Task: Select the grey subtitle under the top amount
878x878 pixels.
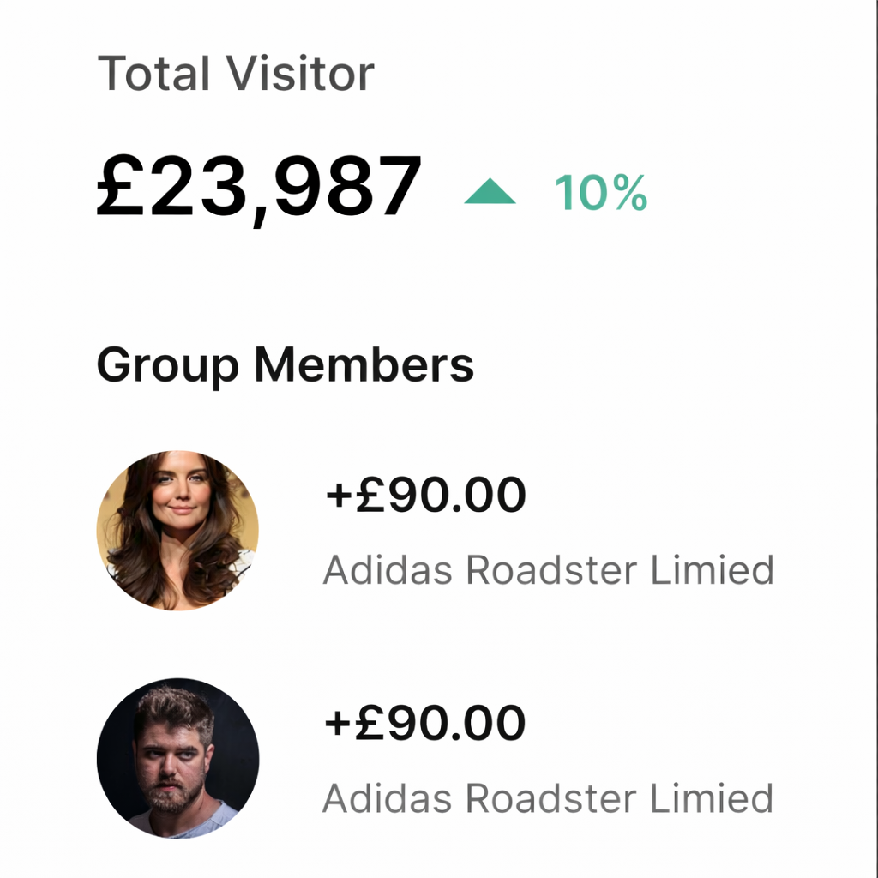Action: (x=548, y=570)
